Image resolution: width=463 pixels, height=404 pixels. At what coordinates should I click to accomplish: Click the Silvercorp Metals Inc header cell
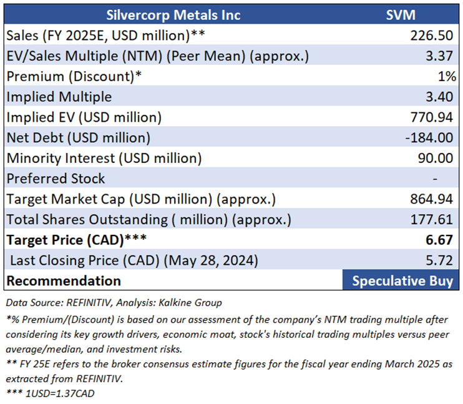[173, 14]
